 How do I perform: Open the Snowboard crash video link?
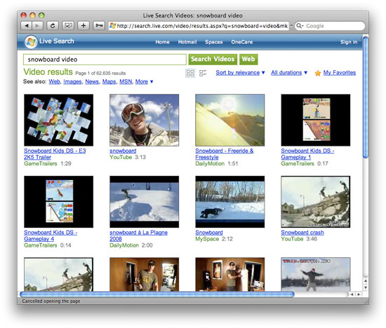pos(302,233)
